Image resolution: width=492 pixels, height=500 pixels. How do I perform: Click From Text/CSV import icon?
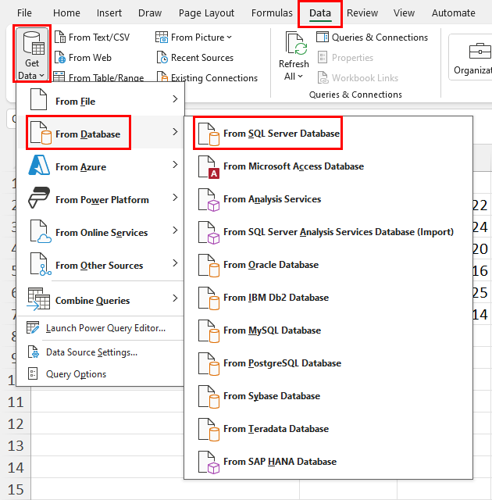pyautogui.click(x=60, y=37)
